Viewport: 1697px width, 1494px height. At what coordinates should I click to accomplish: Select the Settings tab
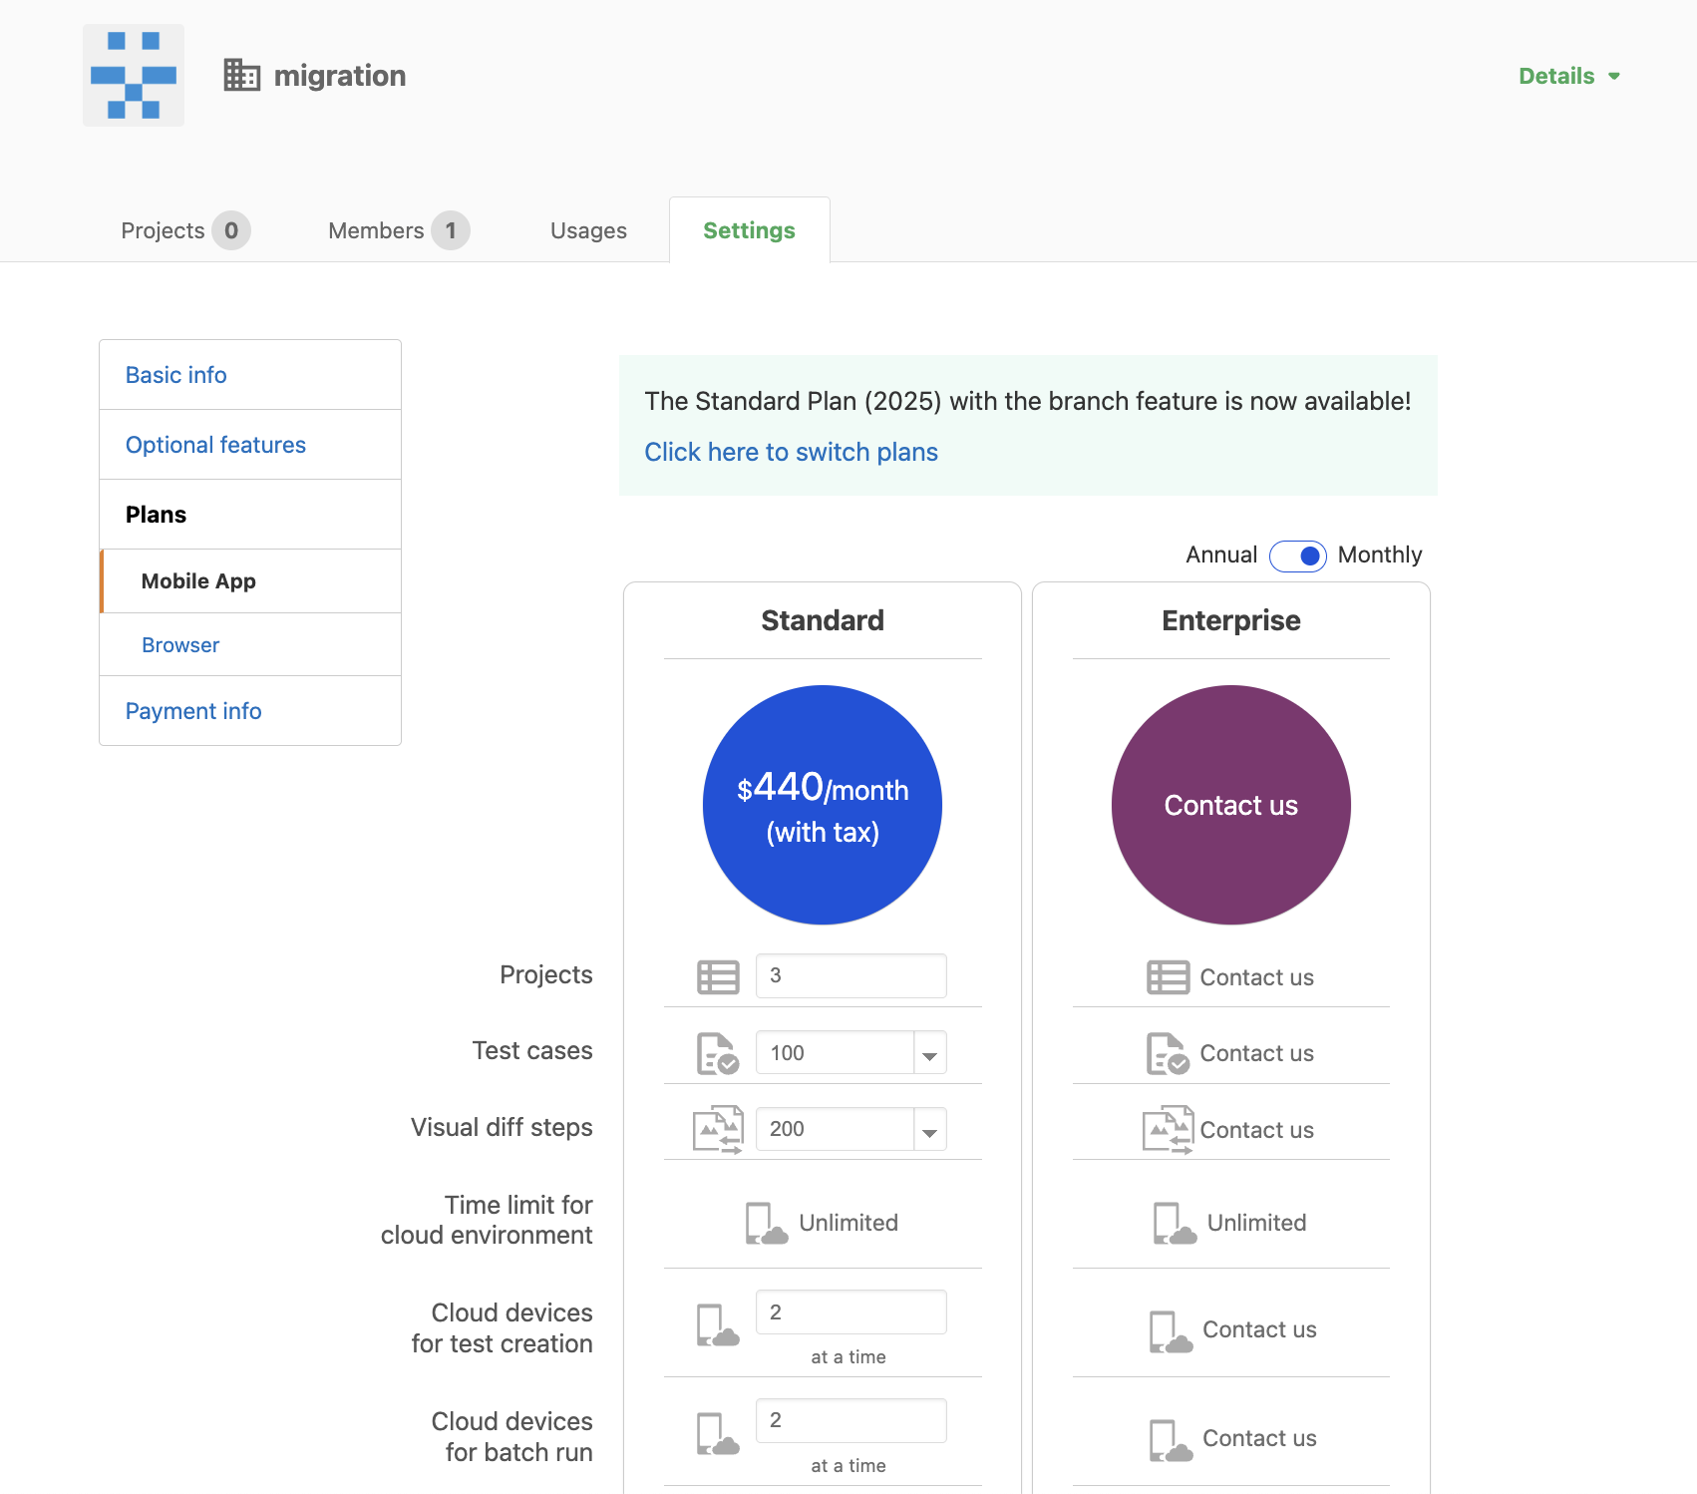point(749,230)
